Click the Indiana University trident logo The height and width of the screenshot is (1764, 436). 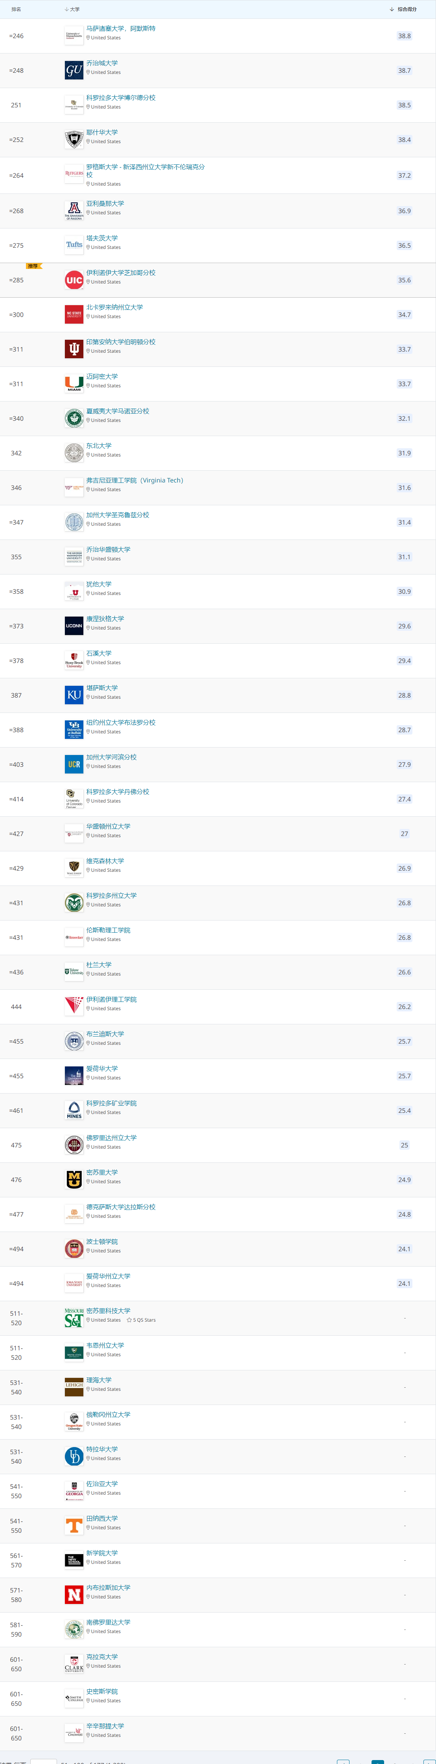(x=74, y=349)
